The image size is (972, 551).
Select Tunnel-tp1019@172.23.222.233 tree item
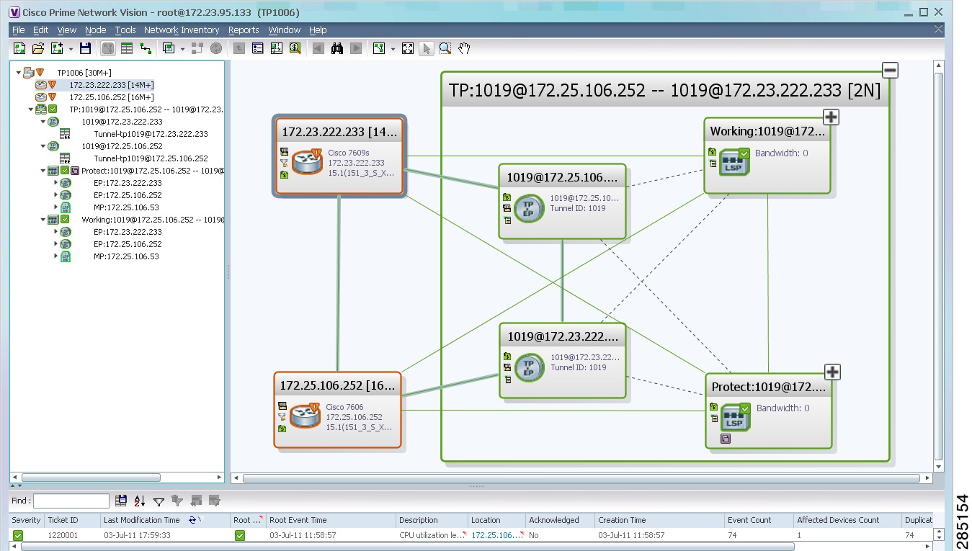click(151, 134)
